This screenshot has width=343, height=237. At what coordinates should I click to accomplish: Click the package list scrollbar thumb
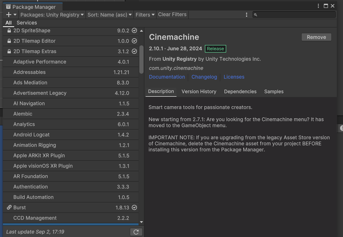[x=141, y=59]
